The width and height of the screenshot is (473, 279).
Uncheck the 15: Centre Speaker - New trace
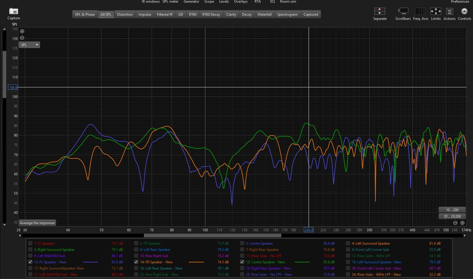pyautogui.click(x=242, y=262)
